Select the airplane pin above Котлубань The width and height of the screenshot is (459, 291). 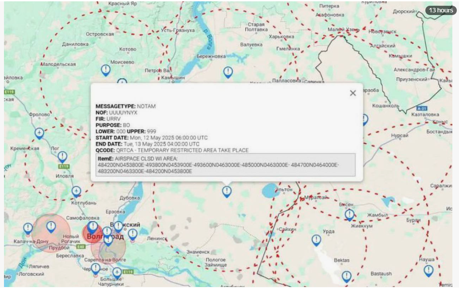coord(77,191)
